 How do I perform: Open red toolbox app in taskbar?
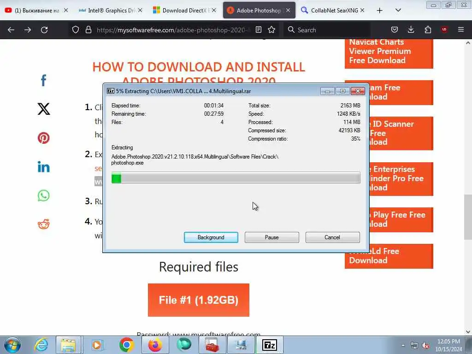212,345
